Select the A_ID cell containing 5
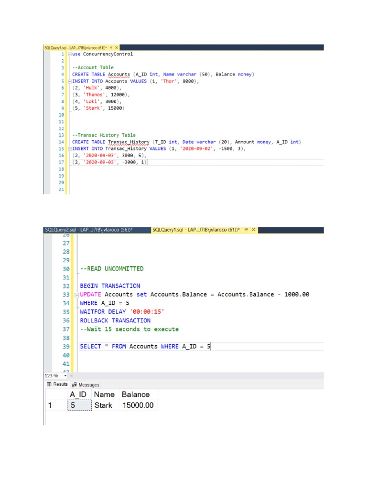This screenshot has height=489, width=367. pos(80,405)
